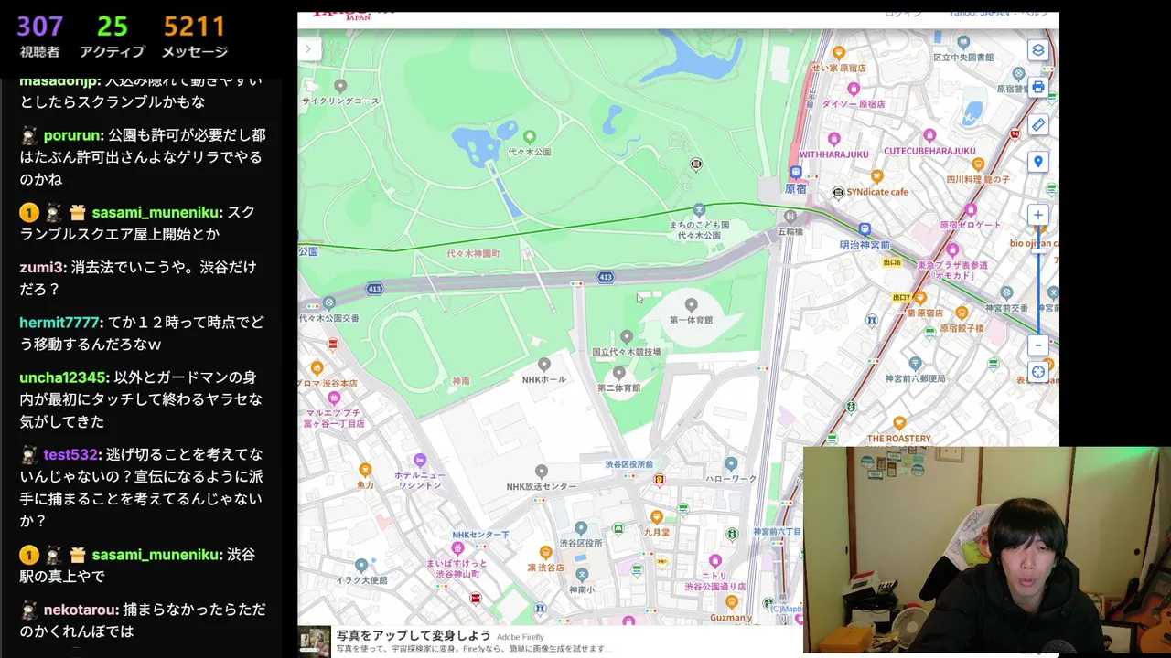Click the streamer webcam overlay
The height and width of the screenshot is (658, 1171).
tap(987, 550)
